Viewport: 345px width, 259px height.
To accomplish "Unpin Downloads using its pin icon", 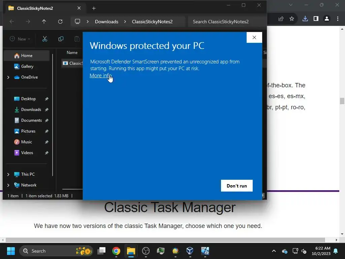I will tap(46, 110).
